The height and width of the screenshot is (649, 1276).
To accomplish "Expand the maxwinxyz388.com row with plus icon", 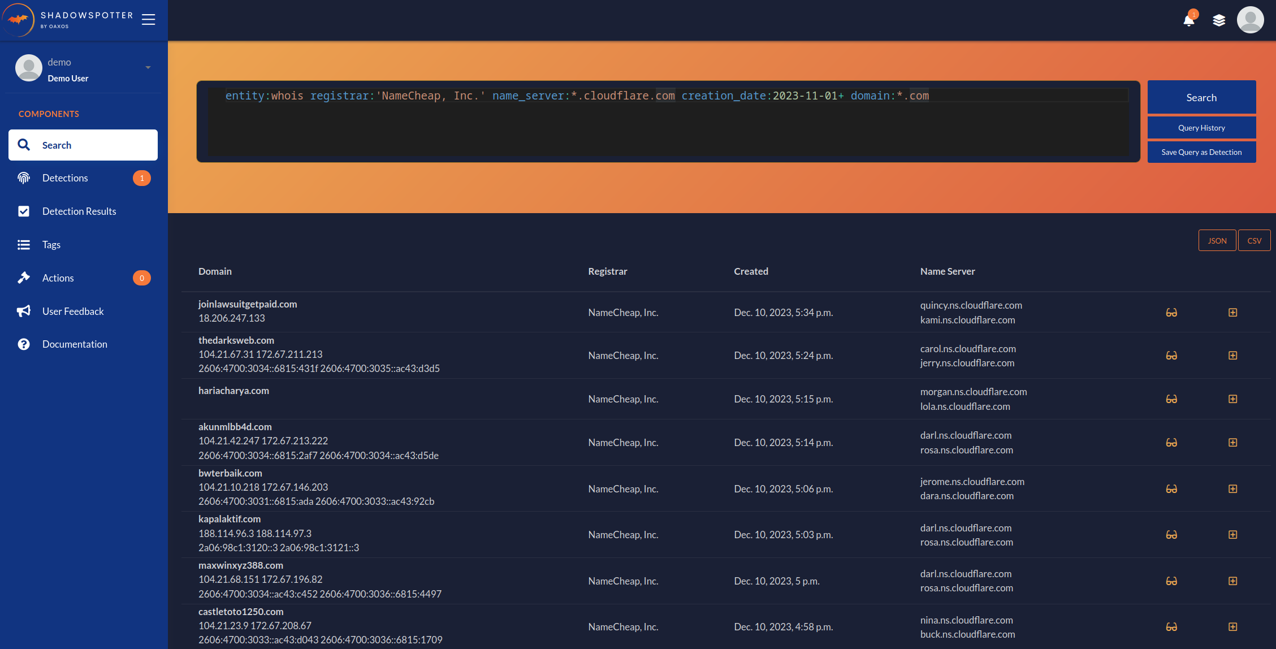I will click(x=1233, y=581).
